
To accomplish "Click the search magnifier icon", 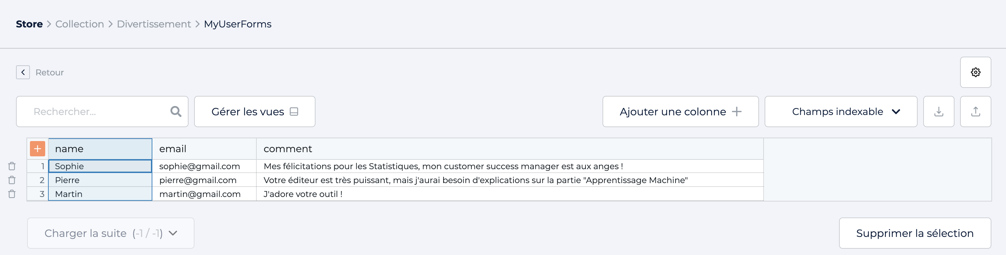I will pos(176,112).
